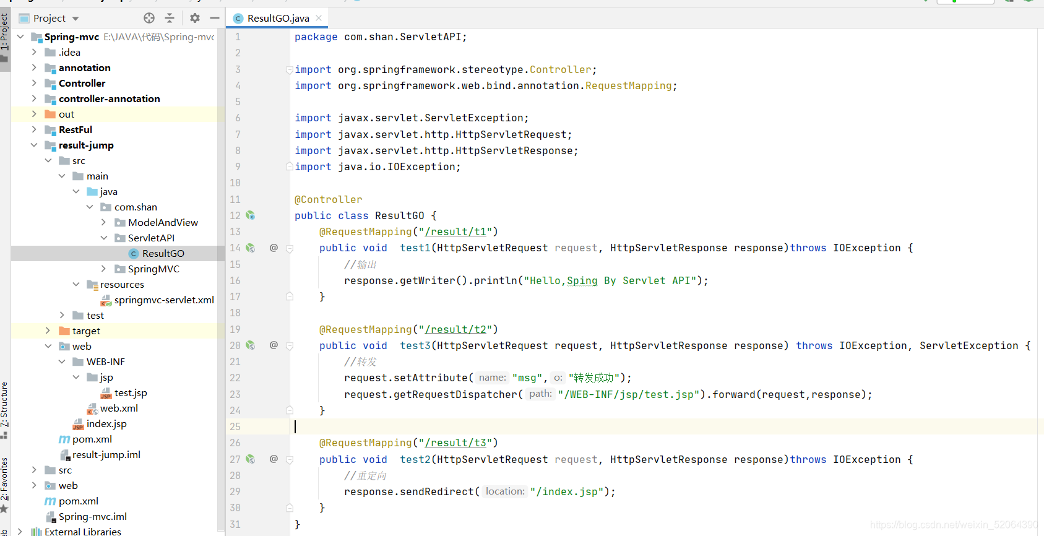Expand the annotation module arrow
This screenshot has width=1044, height=536.
(34, 67)
